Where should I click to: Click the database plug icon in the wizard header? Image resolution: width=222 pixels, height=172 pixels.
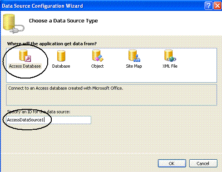(x=14, y=24)
